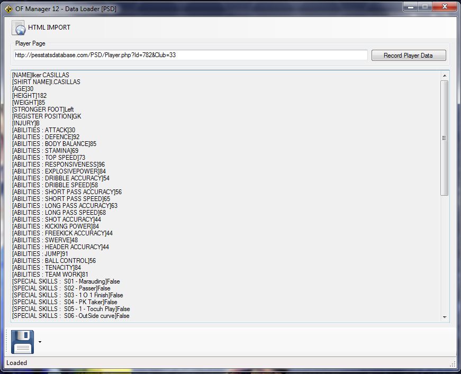The height and width of the screenshot is (374, 461).
Task: Click the S04 - PK Taker special skill line
Action: (65, 302)
